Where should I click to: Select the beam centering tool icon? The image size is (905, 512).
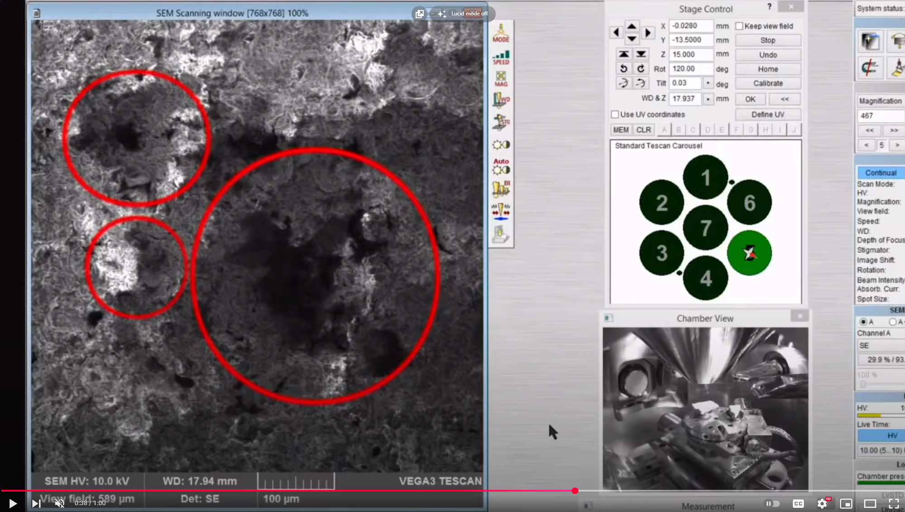[501, 211]
